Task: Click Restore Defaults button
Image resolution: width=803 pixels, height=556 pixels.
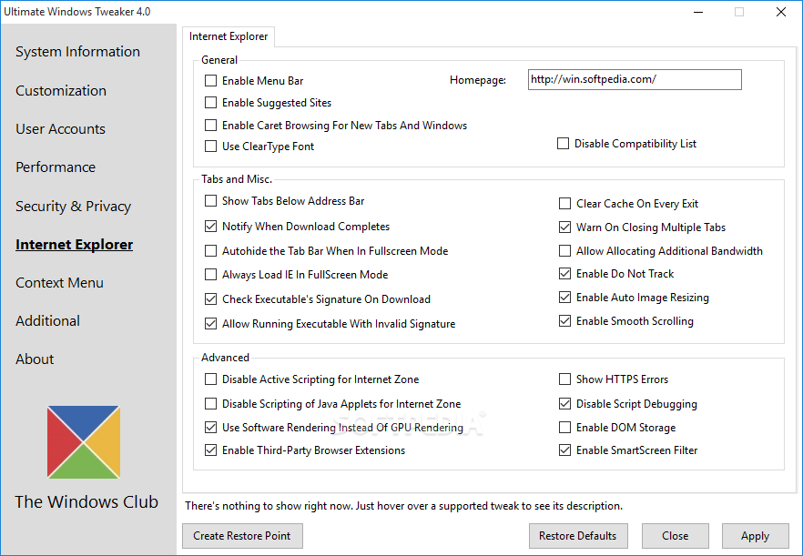Action: coord(578,536)
